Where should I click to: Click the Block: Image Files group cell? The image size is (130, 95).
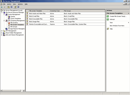pos(69,21)
